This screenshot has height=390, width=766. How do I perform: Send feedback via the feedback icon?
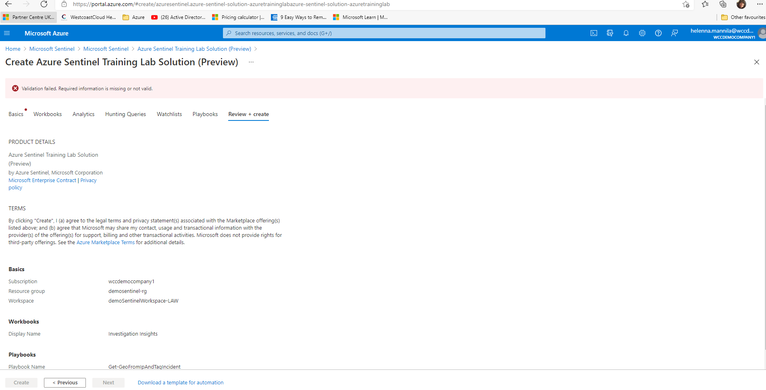click(674, 33)
